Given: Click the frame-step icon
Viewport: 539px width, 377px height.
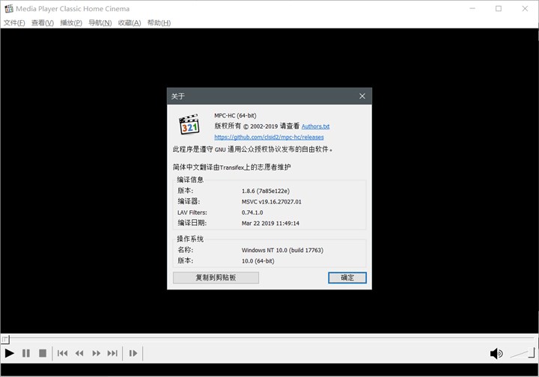Looking at the screenshot, I should pyautogui.click(x=133, y=353).
